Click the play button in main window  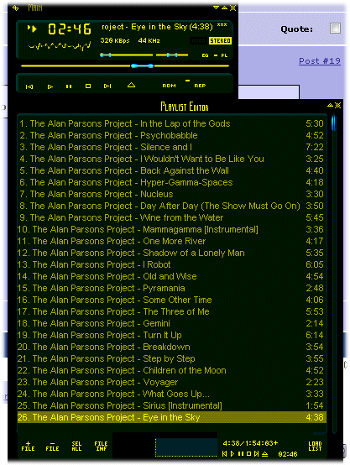[x=50, y=86]
